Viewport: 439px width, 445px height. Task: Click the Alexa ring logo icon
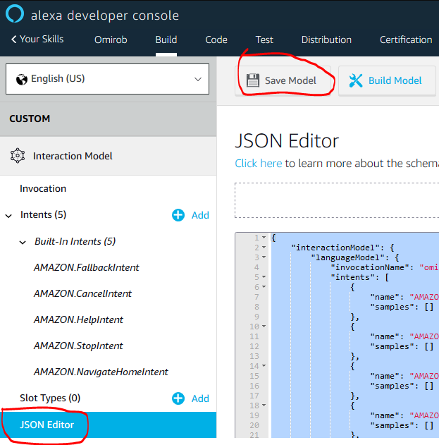[x=15, y=13]
